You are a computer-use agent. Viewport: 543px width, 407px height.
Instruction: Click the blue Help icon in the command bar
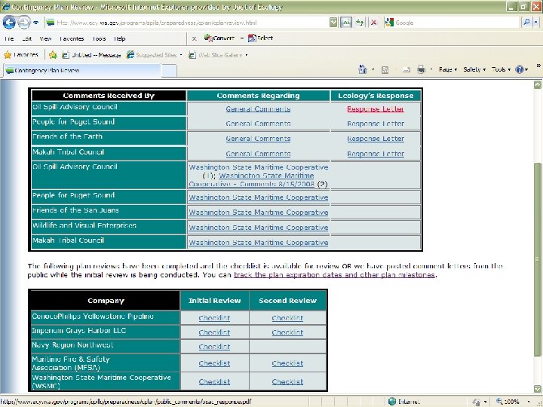pyautogui.click(x=520, y=69)
